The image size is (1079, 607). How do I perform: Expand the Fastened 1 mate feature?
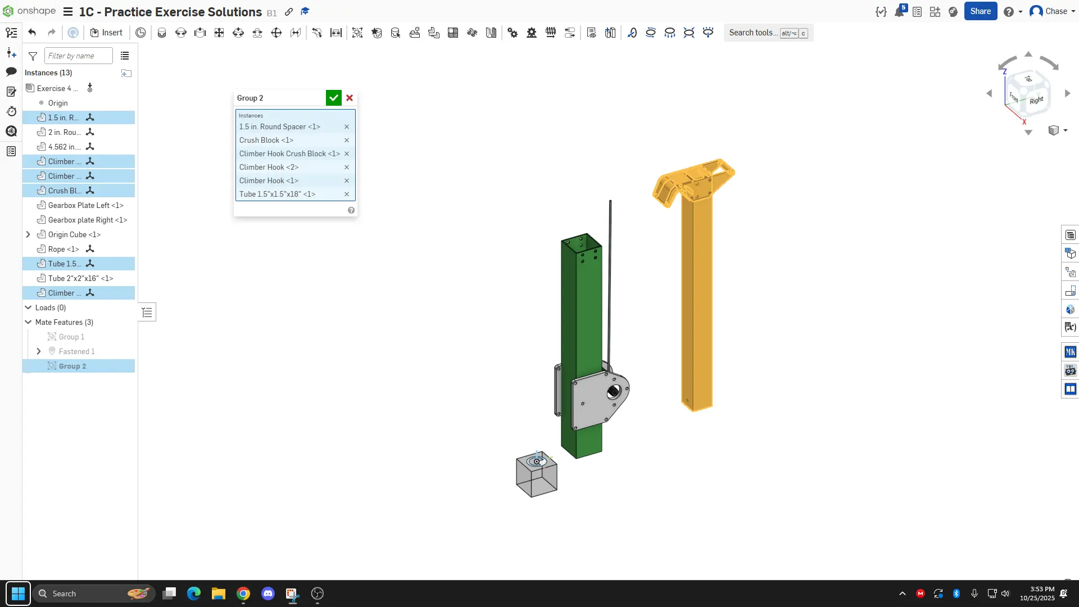(x=39, y=351)
